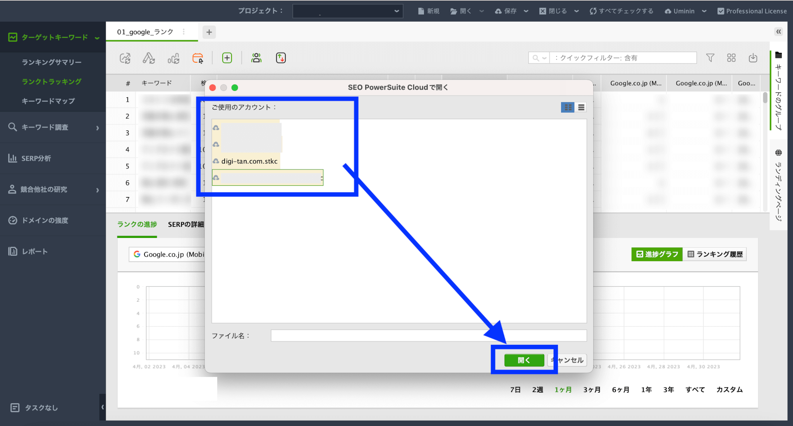The height and width of the screenshot is (426, 793).
Task: Select ランキング履歴 view toggle
Action: (x=715, y=254)
